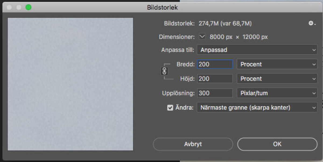The image size is (323, 162).
Task: Open the Dimensioner unit dropdown arrow
Action: (202, 37)
